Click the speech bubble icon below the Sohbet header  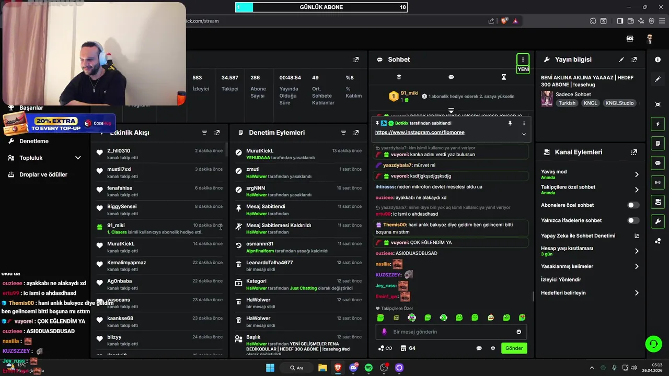451,77
